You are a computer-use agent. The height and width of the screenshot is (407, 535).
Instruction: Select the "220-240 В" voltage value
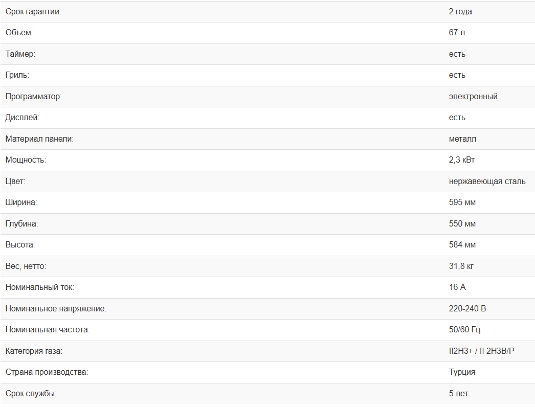[467, 309]
